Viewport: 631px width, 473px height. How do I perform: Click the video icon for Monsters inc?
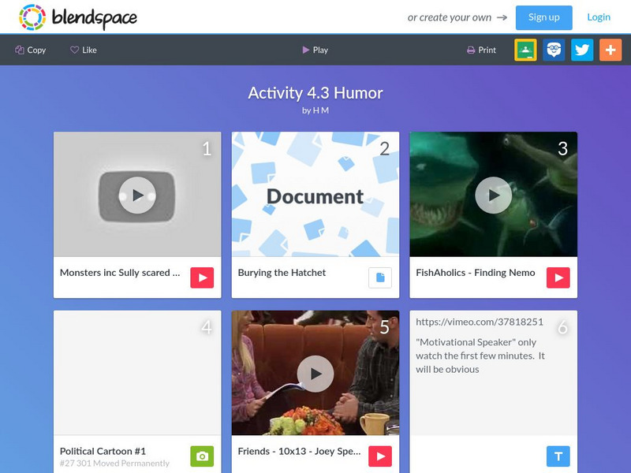(x=202, y=277)
